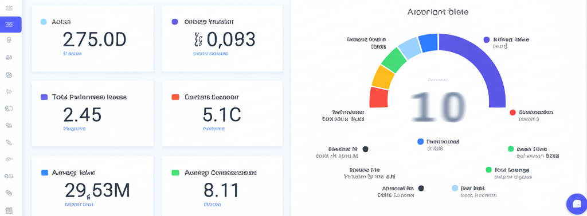The width and height of the screenshot is (587, 216).
Task: Click the highlighted purple sidebar grid icon
Action: [x=9, y=25]
